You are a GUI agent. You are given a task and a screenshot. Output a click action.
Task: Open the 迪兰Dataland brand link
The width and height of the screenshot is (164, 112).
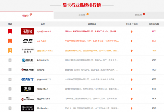(43, 99)
